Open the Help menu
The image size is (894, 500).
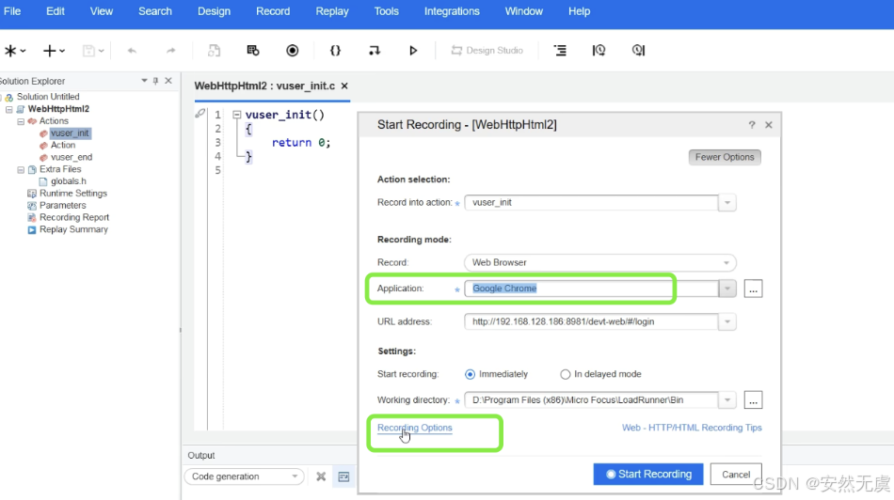579,11
